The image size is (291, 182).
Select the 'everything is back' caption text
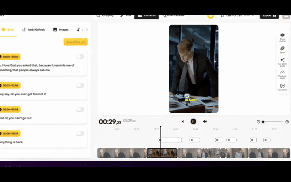click(x=11, y=142)
